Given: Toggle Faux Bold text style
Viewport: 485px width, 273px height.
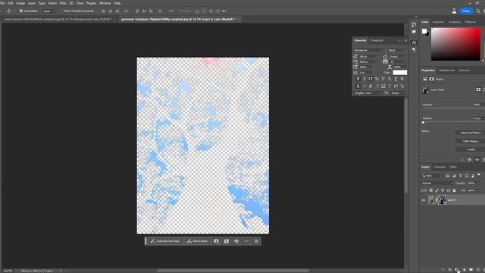Looking at the screenshot, I should pyautogui.click(x=358, y=79).
